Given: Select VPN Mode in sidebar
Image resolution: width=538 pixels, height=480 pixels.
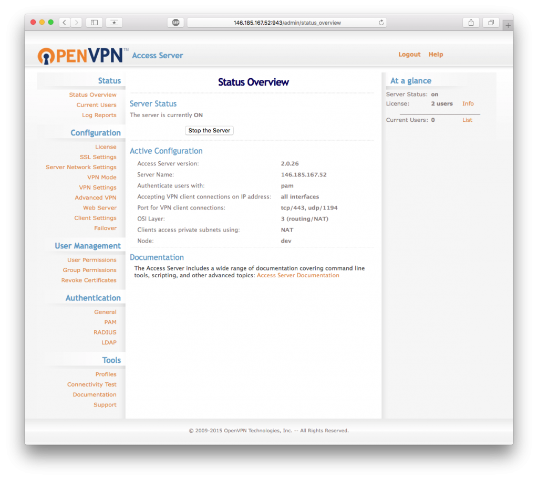Looking at the screenshot, I should click(x=101, y=178).
